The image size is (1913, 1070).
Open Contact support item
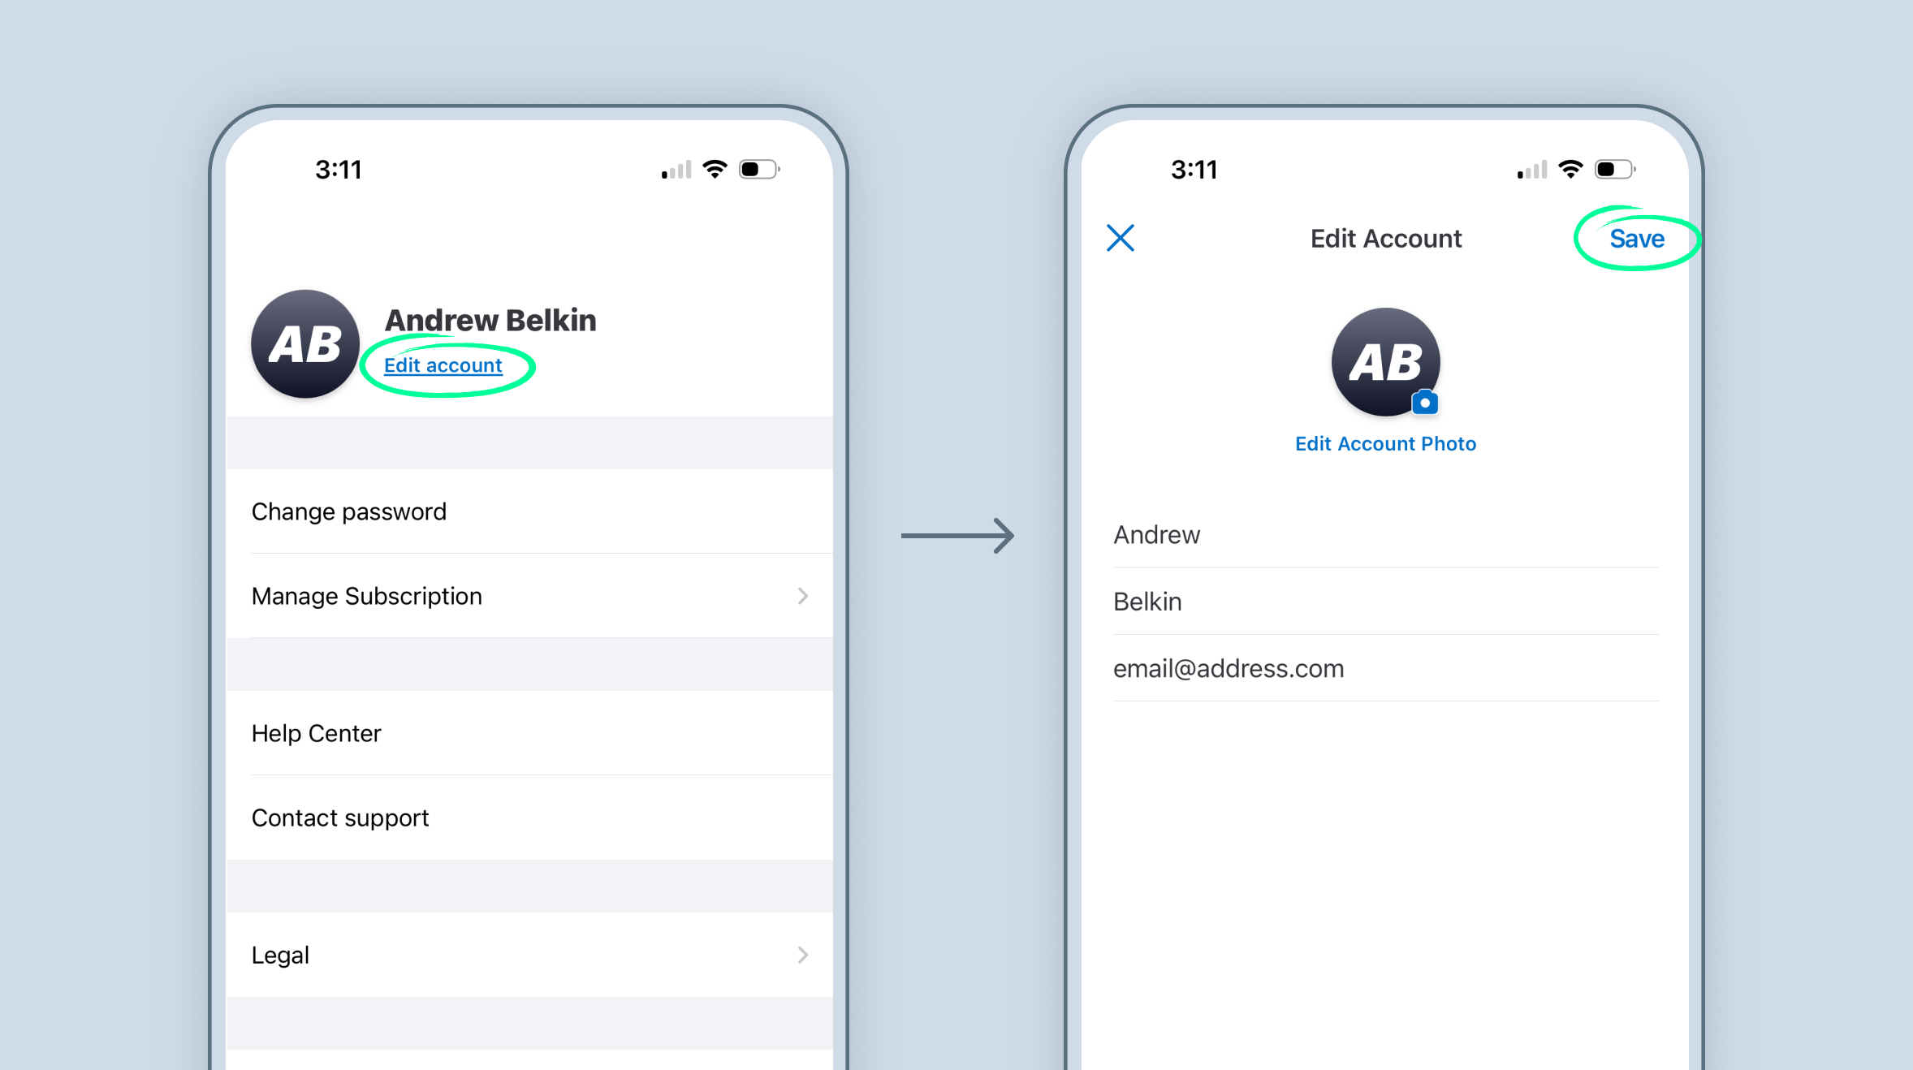[340, 818]
